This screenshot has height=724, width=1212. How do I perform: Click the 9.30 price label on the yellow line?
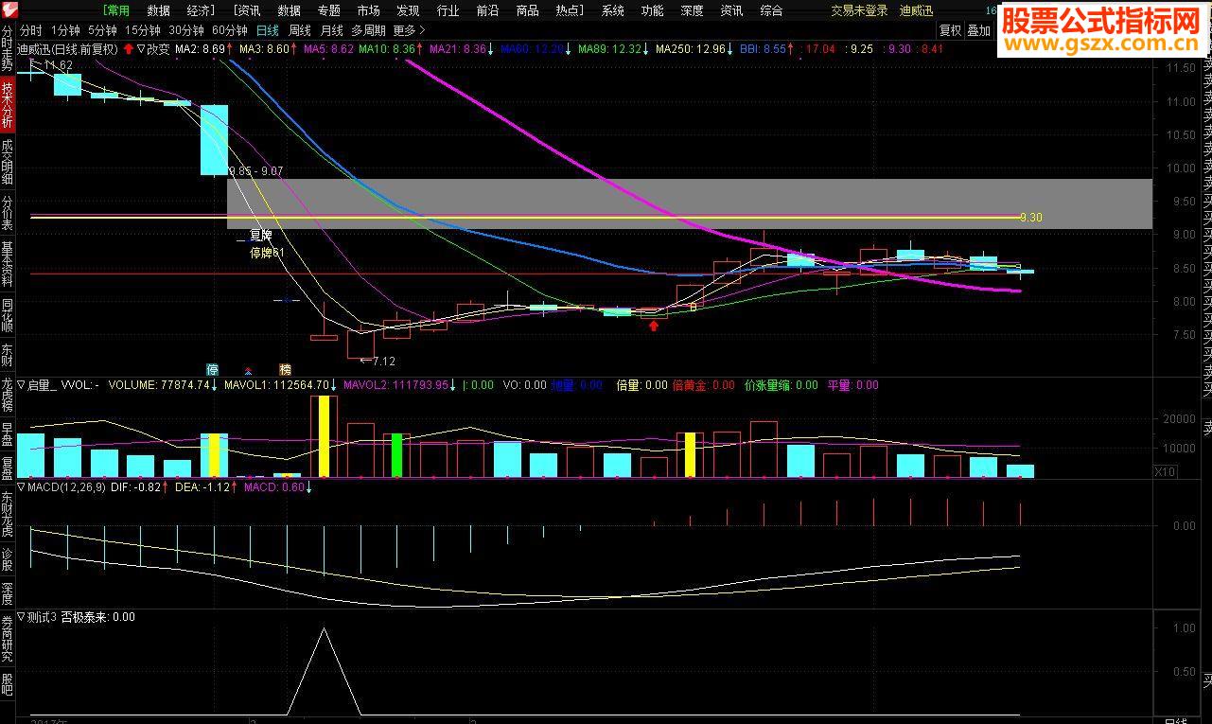click(x=1031, y=218)
